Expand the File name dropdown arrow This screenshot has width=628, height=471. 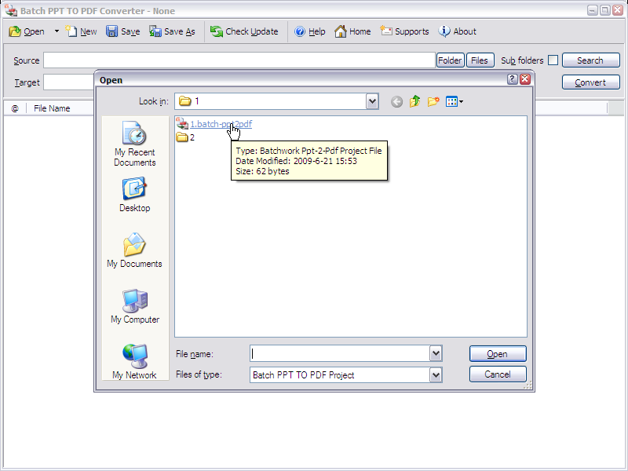(x=436, y=354)
